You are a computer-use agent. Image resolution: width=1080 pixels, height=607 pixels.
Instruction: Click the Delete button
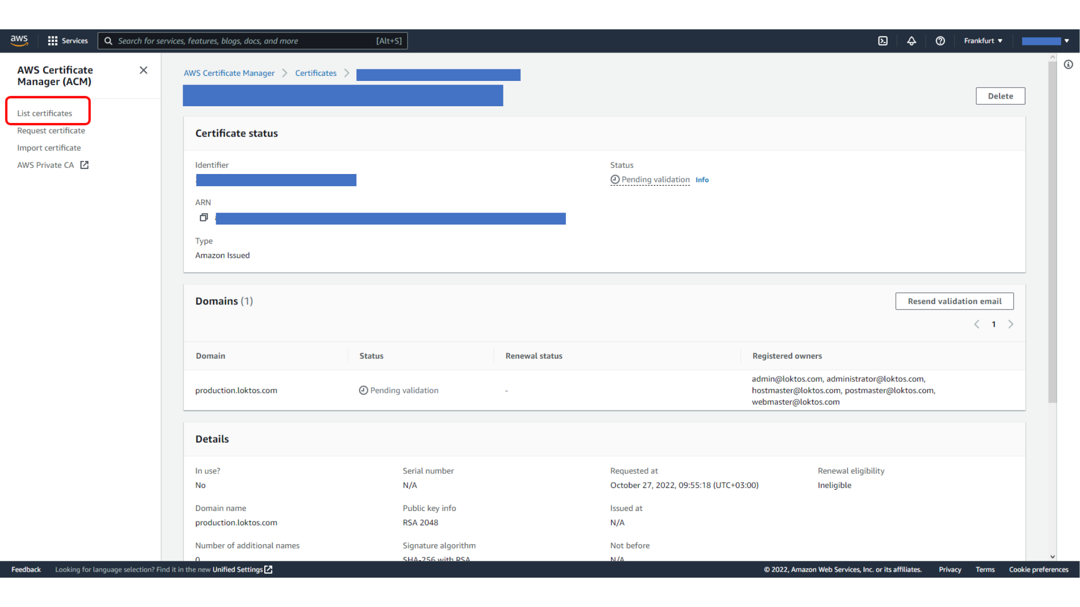click(1001, 96)
